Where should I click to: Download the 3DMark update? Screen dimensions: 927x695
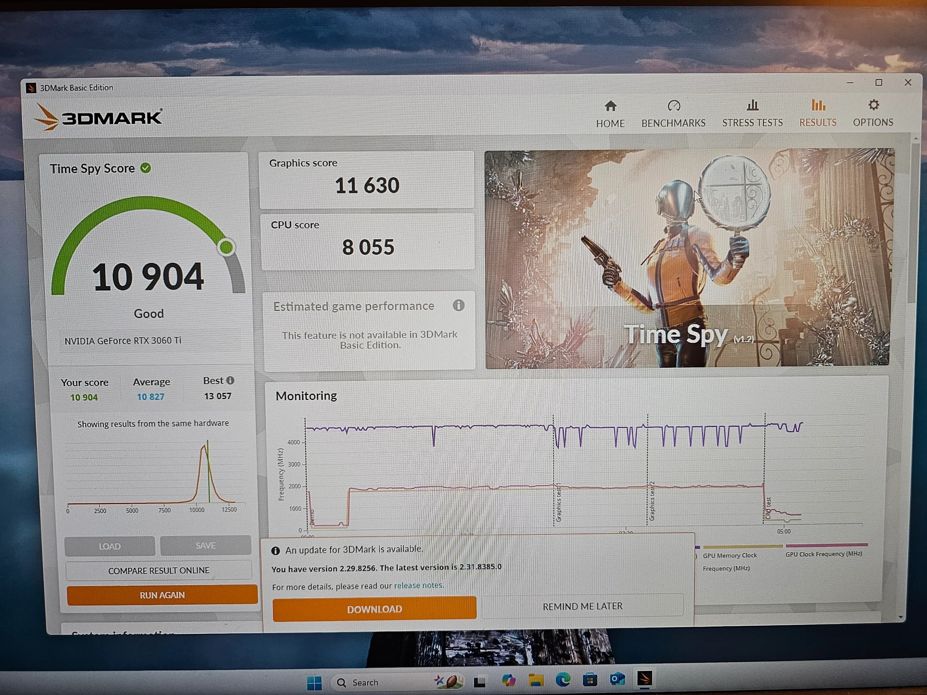pos(374,609)
